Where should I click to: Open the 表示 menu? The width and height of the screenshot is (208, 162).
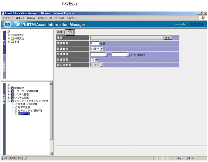[31, 18]
